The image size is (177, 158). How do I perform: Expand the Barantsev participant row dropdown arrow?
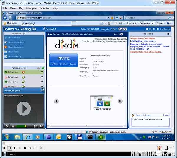pyautogui.click(x=42, y=77)
